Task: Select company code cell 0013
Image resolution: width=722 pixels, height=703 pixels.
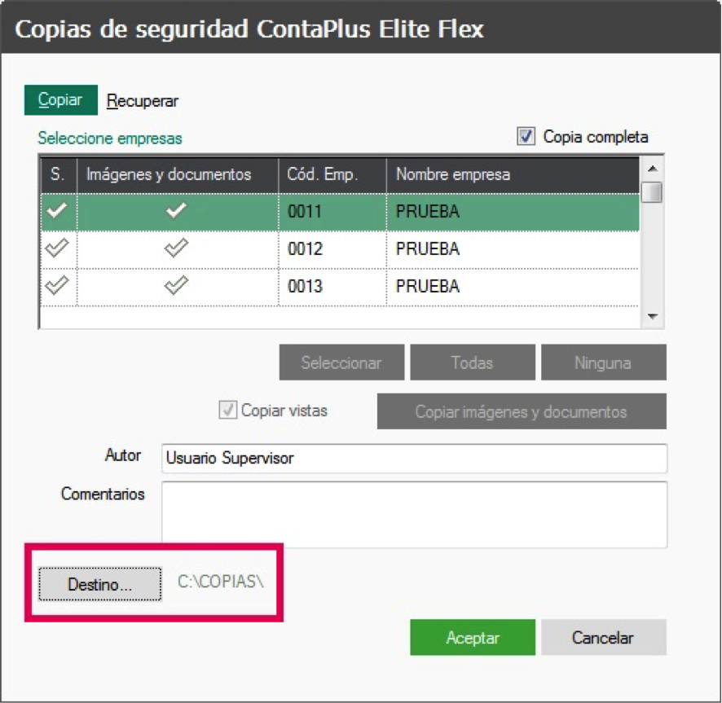Action: [x=332, y=287]
